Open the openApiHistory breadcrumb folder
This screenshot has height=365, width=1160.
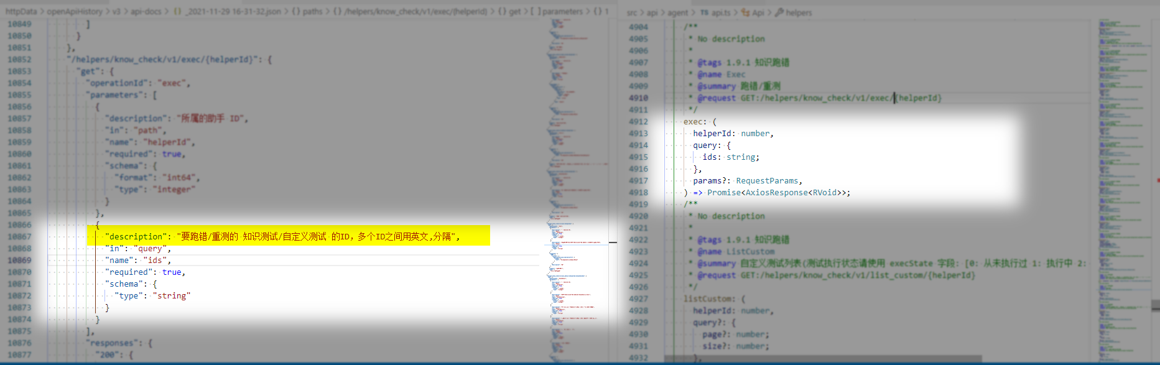(x=75, y=11)
